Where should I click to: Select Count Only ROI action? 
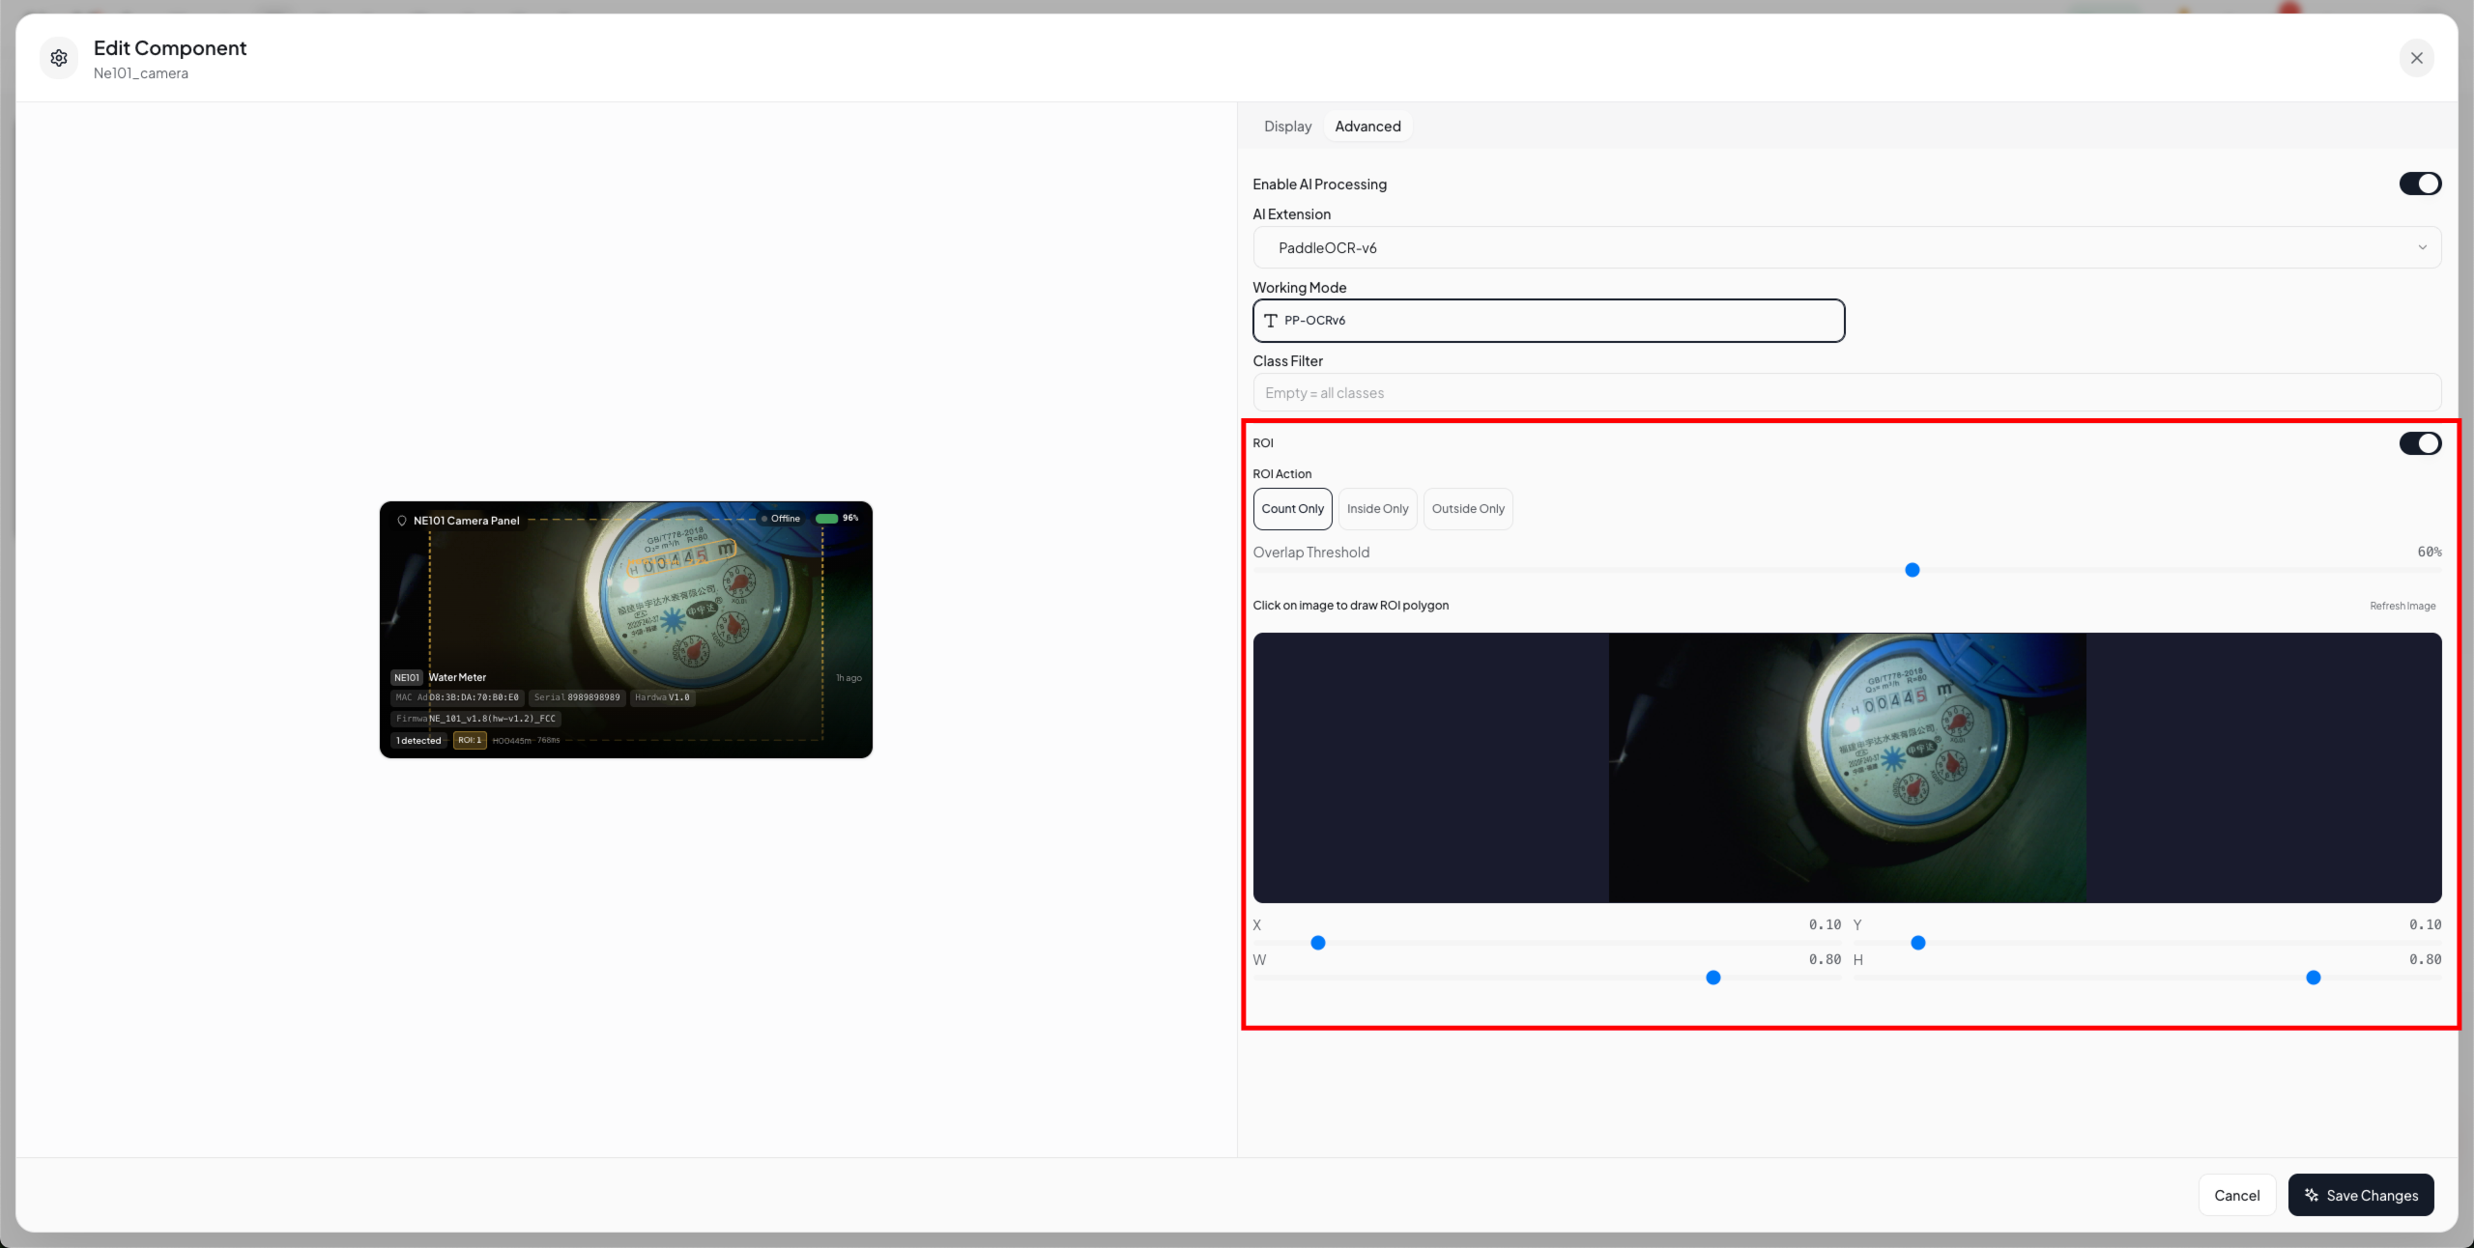pos(1292,509)
